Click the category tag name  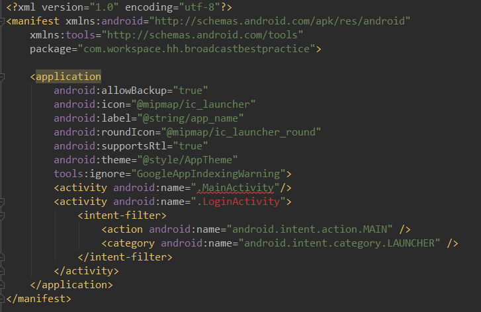tap(131, 243)
